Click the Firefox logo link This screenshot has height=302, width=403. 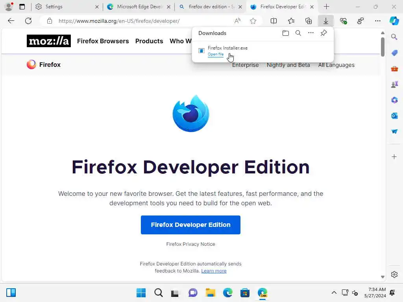pos(43,64)
